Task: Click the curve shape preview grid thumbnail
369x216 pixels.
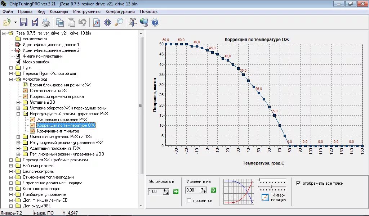Action: tap(239, 192)
